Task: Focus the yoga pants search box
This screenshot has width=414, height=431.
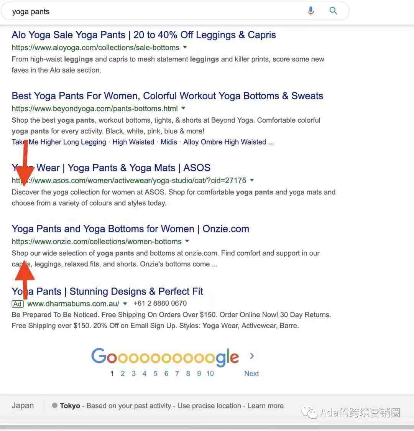Action: coord(156,12)
